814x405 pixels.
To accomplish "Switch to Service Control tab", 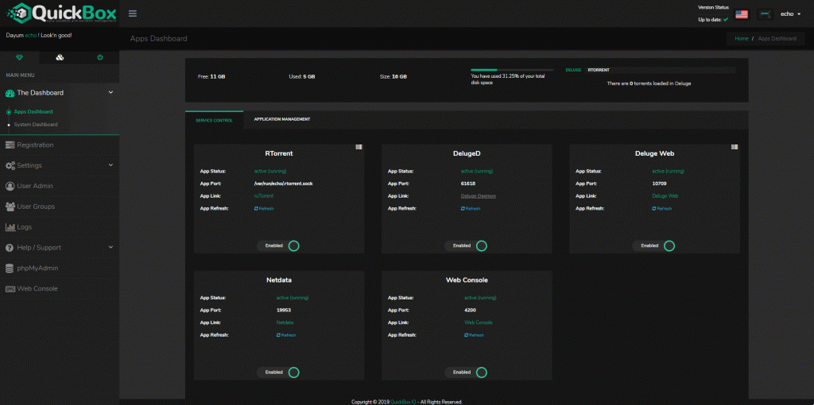I will (214, 120).
